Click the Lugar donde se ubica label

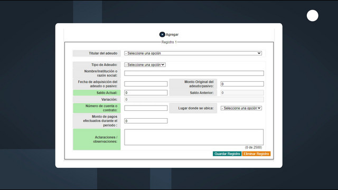pyautogui.click(x=193, y=108)
